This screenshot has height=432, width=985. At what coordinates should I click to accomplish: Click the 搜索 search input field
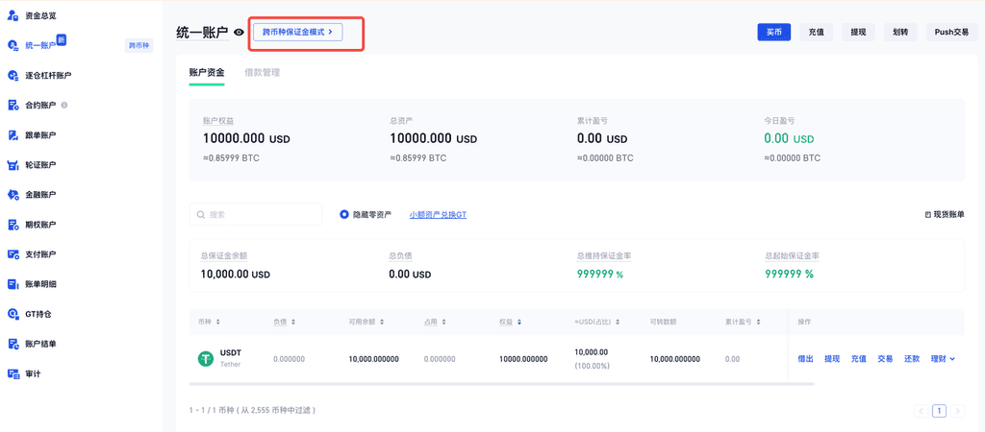(x=260, y=214)
